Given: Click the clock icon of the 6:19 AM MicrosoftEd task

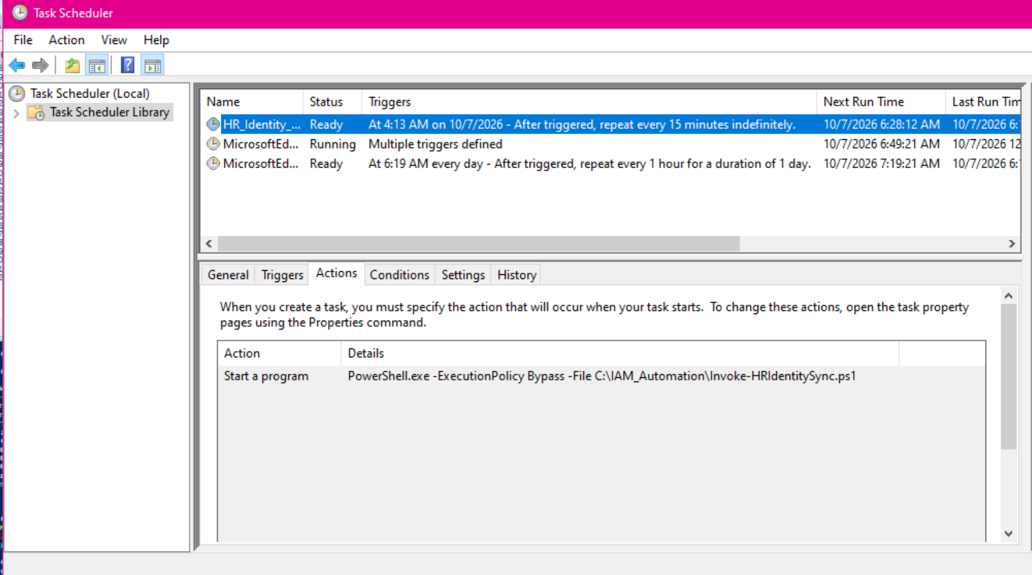Looking at the screenshot, I should point(213,163).
